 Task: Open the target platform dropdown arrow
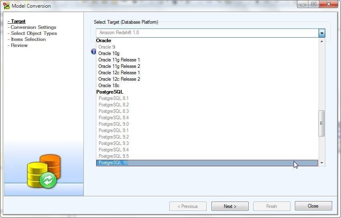(x=322, y=33)
